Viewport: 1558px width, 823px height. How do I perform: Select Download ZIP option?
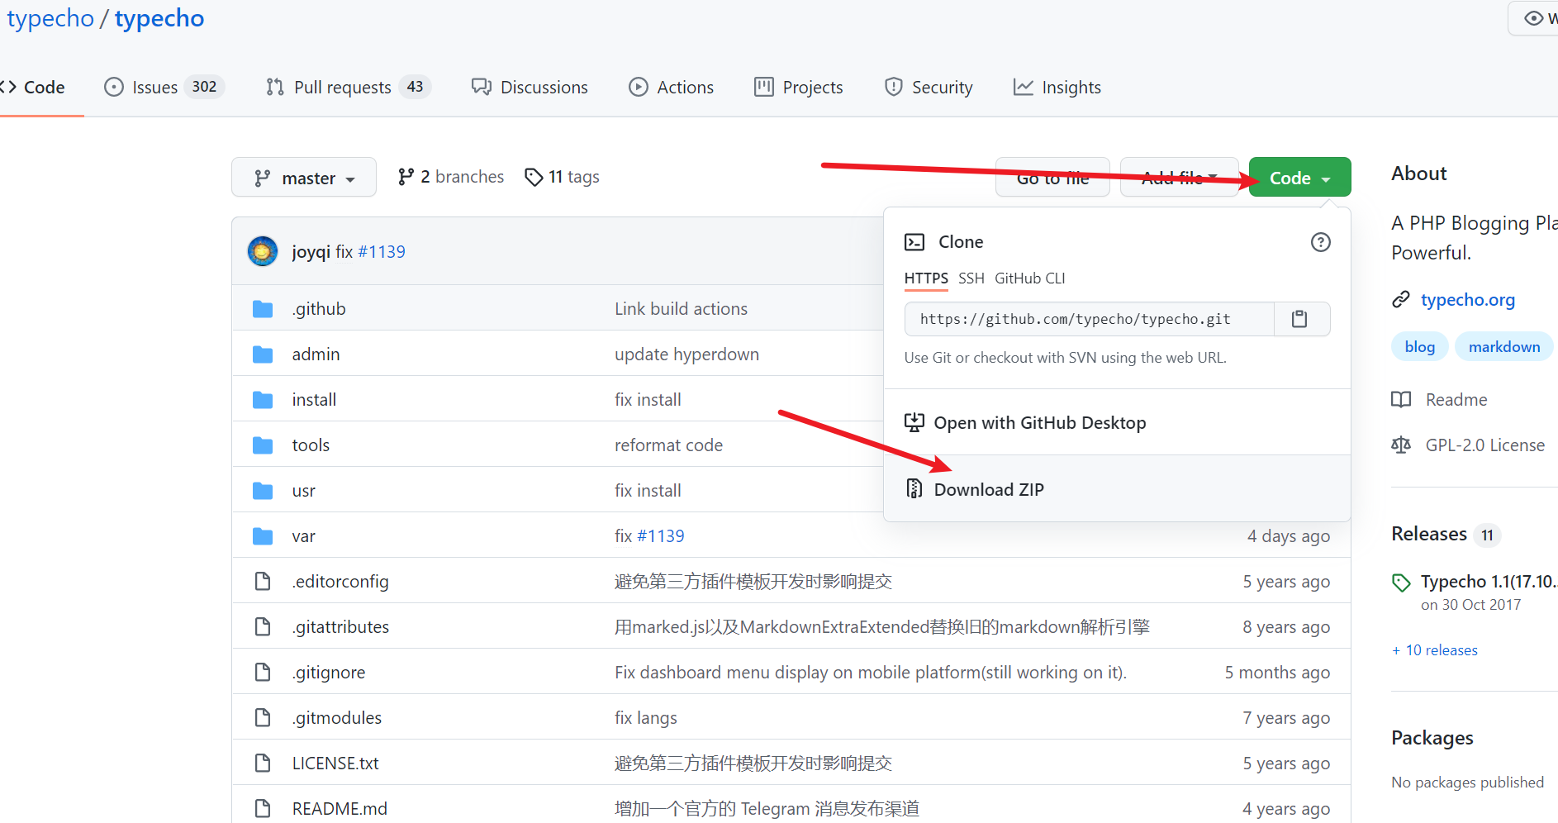tap(988, 489)
